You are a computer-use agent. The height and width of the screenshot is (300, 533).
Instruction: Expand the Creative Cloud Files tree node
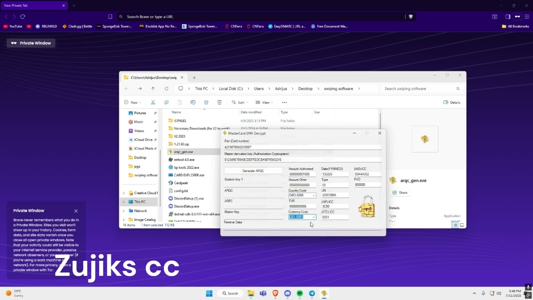[x=124, y=193]
